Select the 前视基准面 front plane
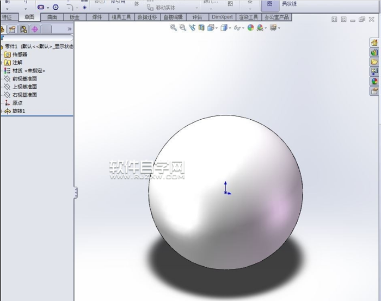This screenshot has width=381, height=301. [25, 79]
